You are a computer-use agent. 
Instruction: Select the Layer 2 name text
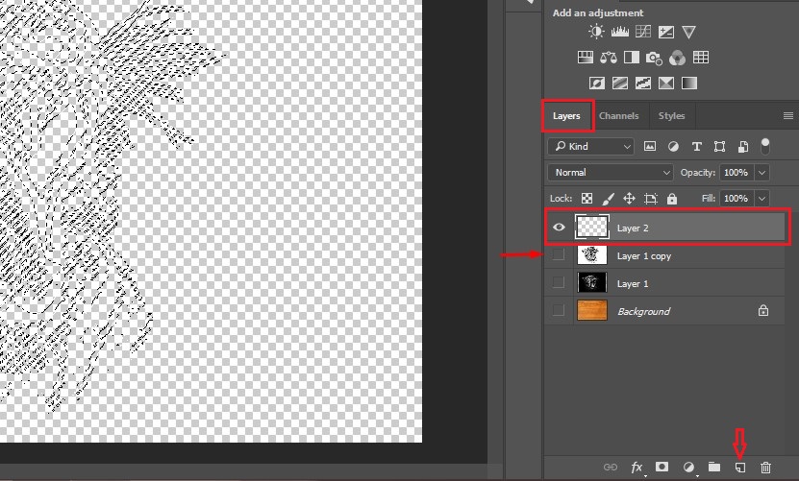[x=633, y=228]
